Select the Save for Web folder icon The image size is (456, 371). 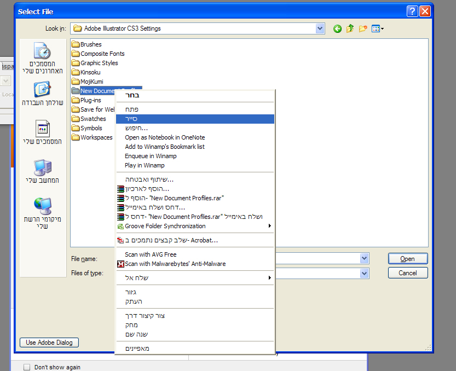76,109
